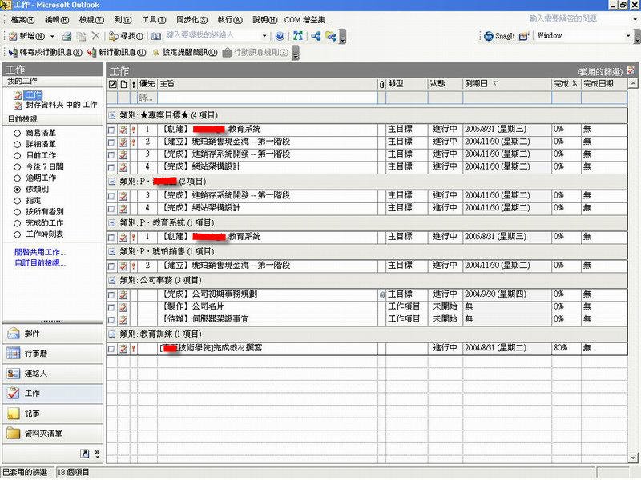The image size is (641, 480).
Task: Click the importance exclamation column header
Action: tap(133, 84)
